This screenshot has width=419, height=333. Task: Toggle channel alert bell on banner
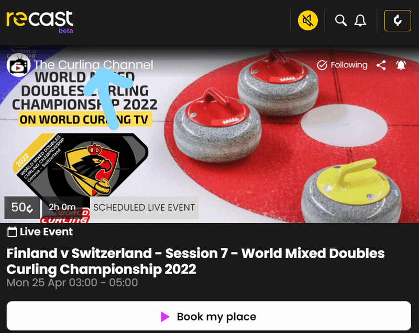(401, 65)
